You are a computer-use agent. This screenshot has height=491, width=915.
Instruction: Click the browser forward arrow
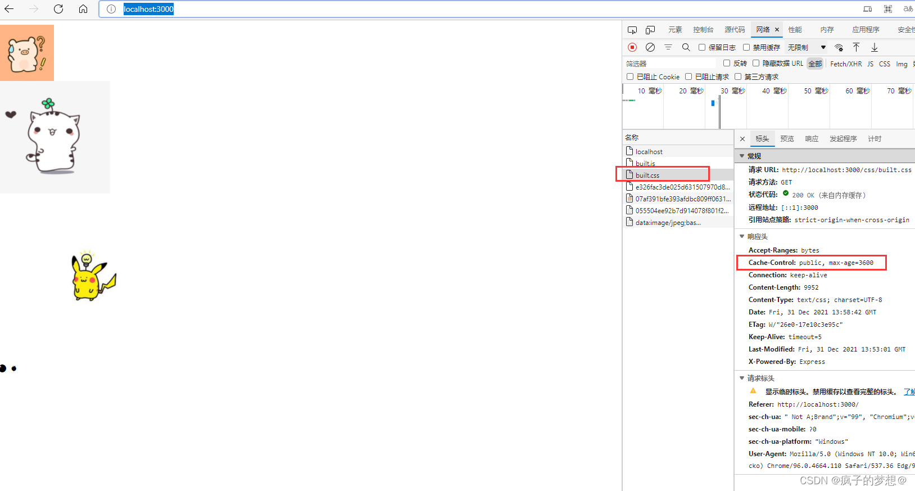tap(34, 9)
